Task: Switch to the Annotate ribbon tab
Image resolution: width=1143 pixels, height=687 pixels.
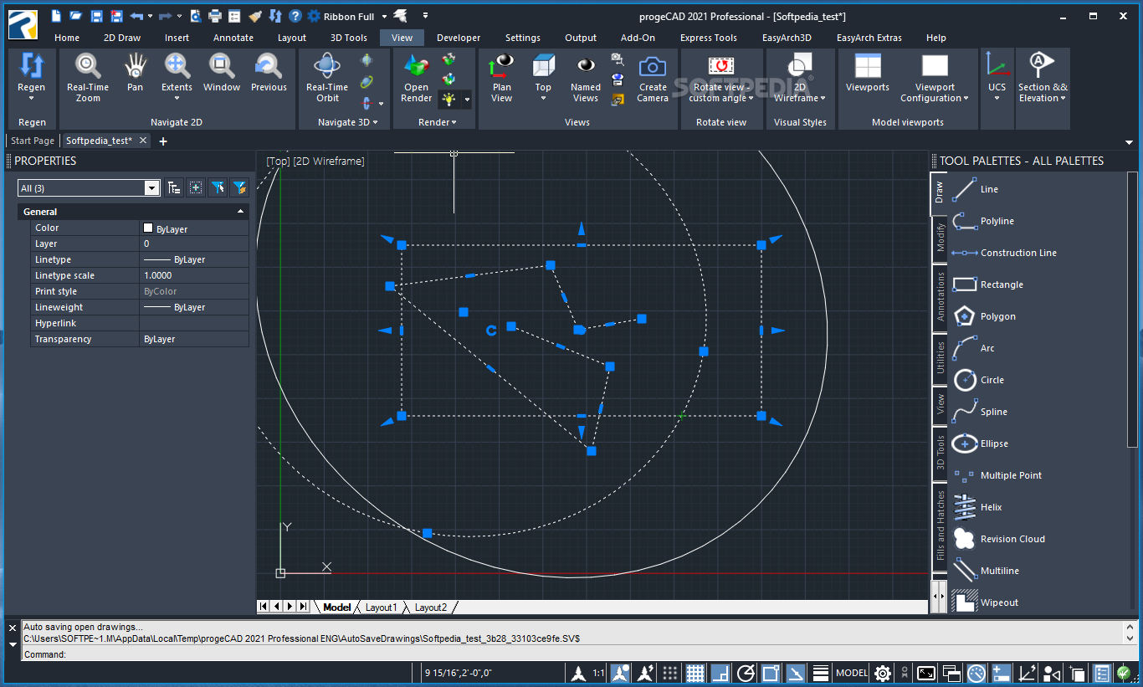Action: (233, 38)
